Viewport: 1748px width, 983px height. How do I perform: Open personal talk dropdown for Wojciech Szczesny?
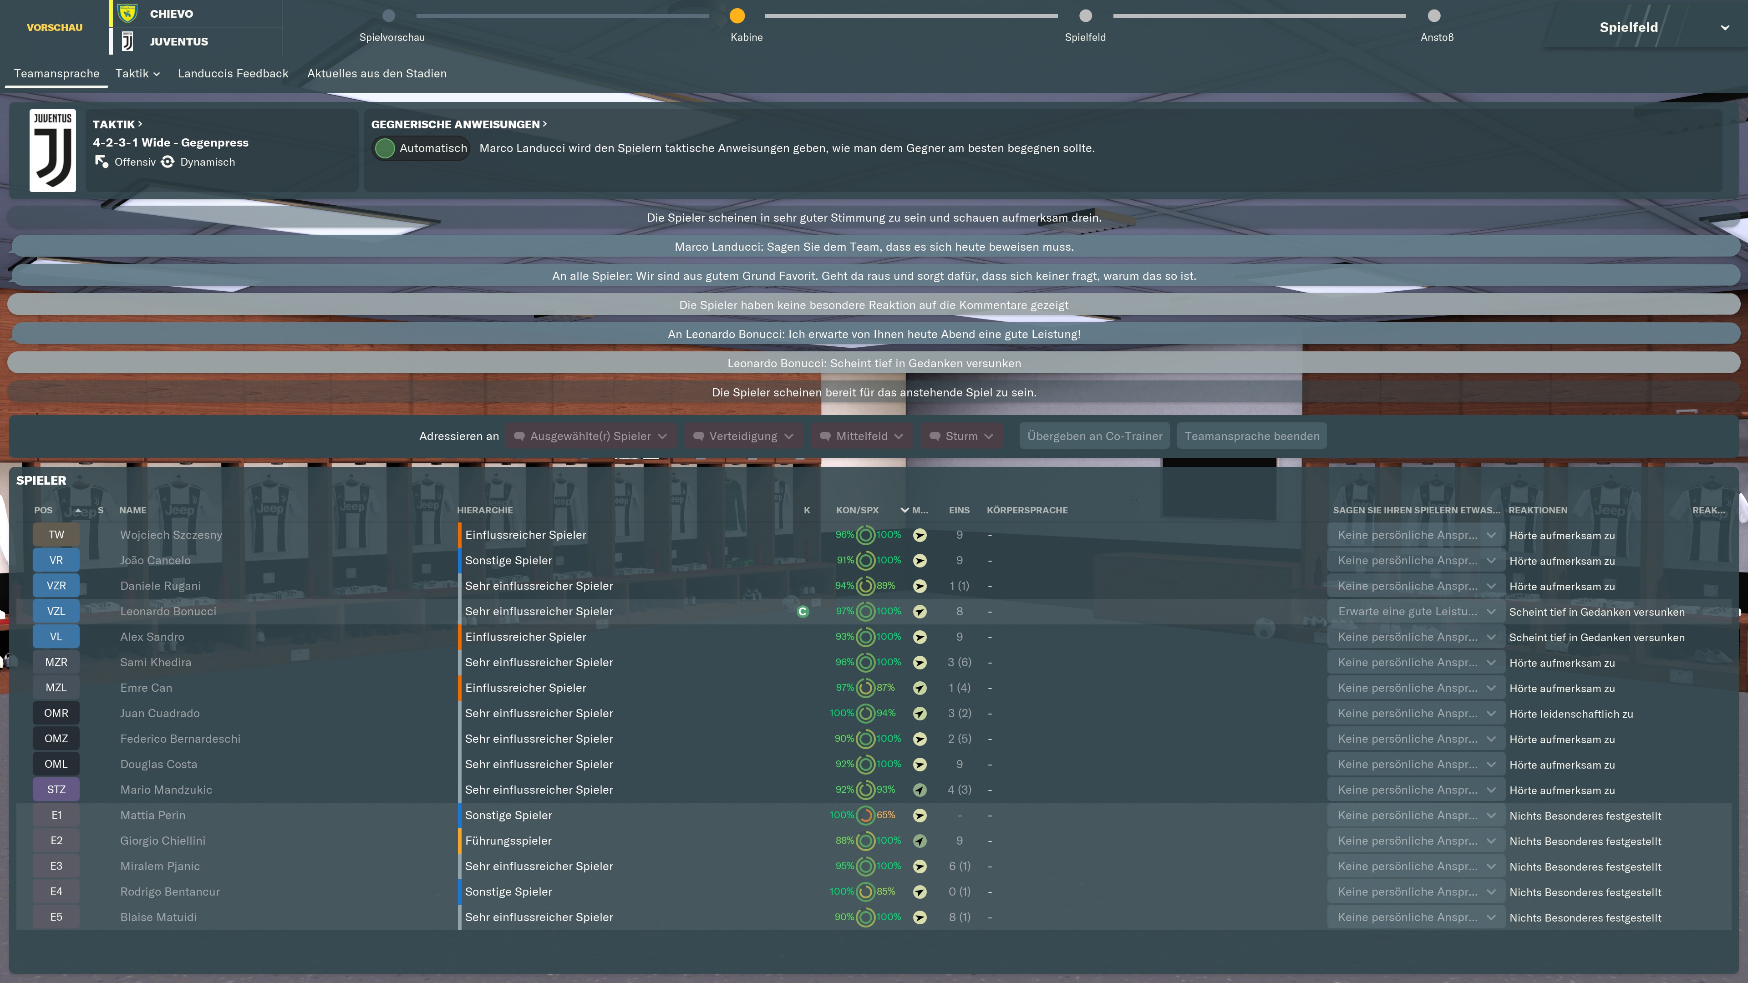tap(1416, 535)
